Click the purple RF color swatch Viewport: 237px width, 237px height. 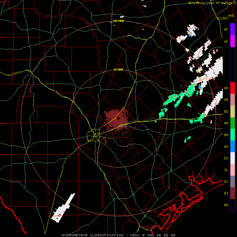coord(233,29)
